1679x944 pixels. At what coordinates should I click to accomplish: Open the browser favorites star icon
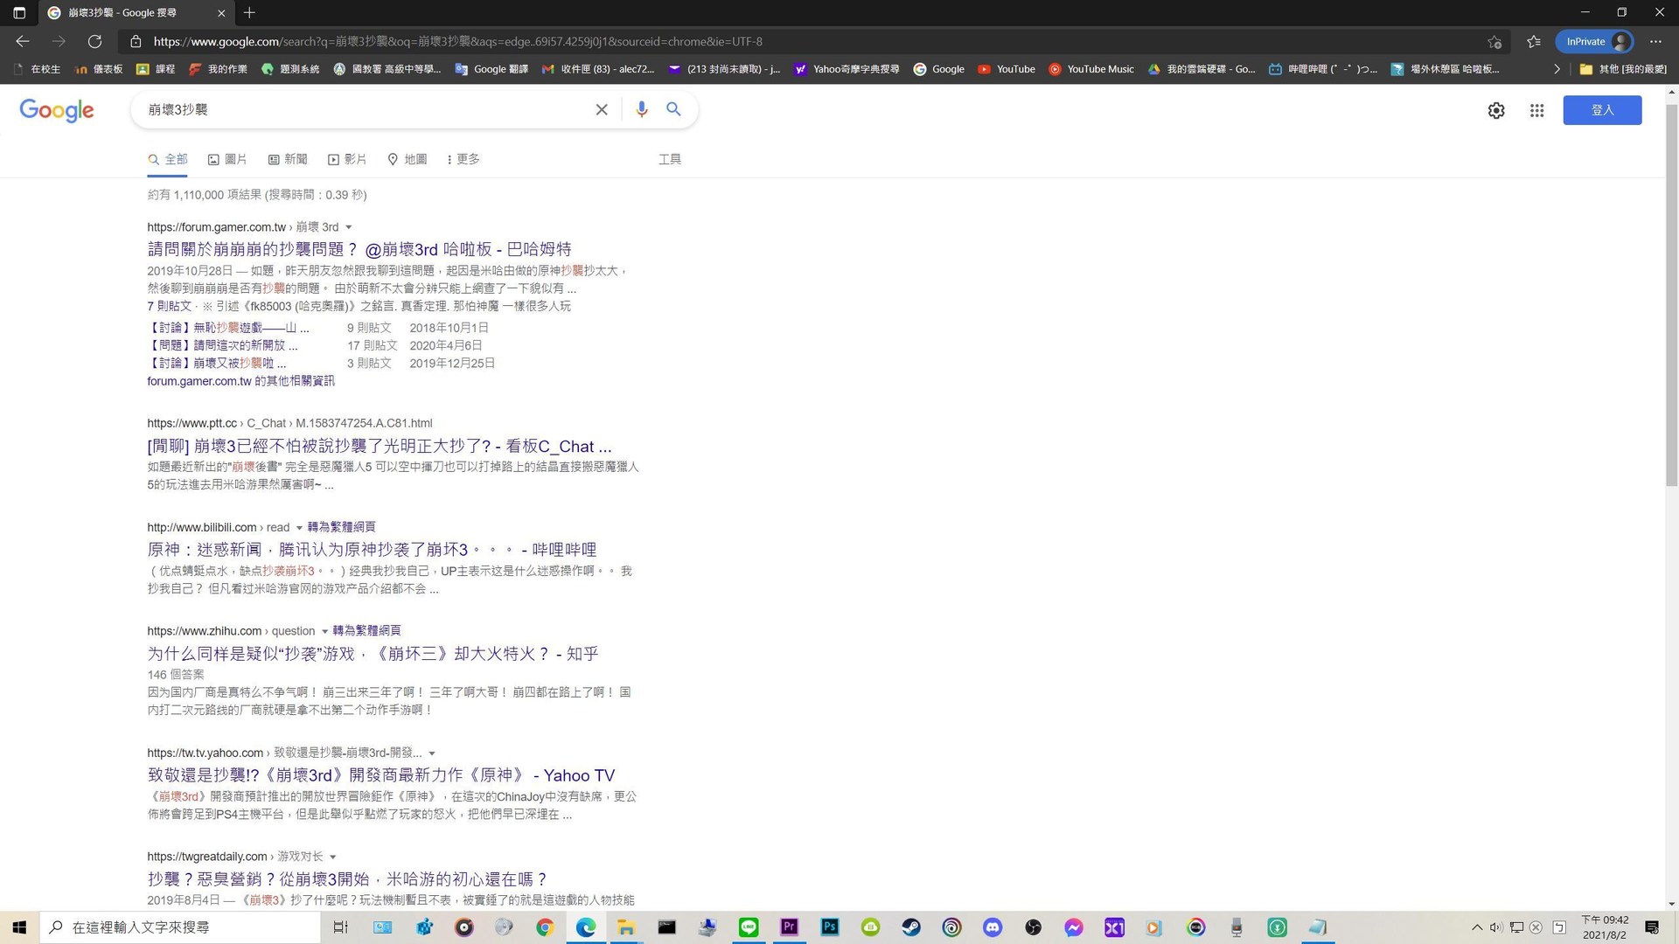pos(1494,41)
